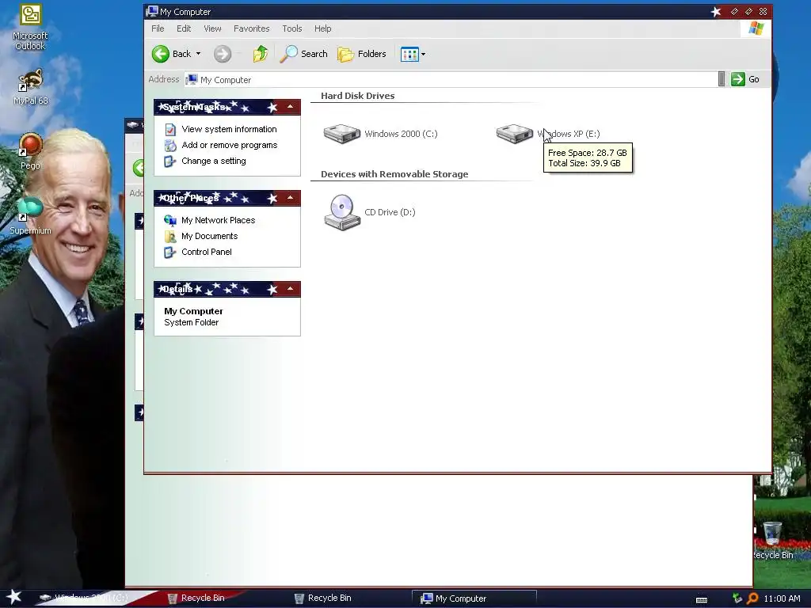Open My Documents link
This screenshot has width=811, height=608.
[x=209, y=236]
